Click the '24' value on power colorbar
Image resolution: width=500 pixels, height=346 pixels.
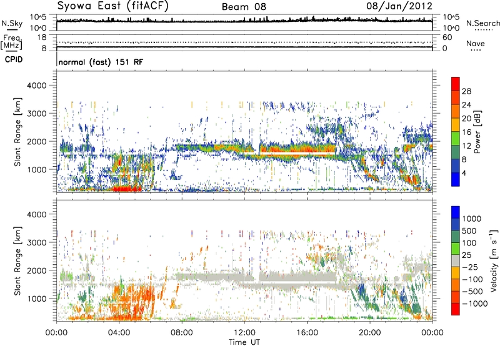(466, 105)
